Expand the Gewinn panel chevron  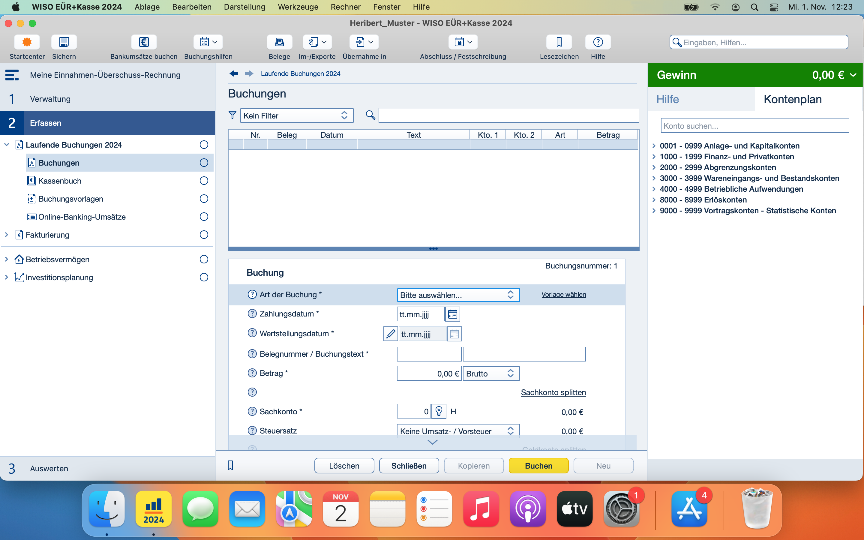tap(853, 75)
